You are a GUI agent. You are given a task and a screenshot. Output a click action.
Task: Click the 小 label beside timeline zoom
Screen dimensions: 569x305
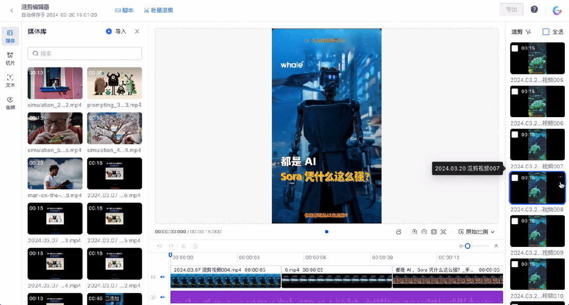coord(461,246)
